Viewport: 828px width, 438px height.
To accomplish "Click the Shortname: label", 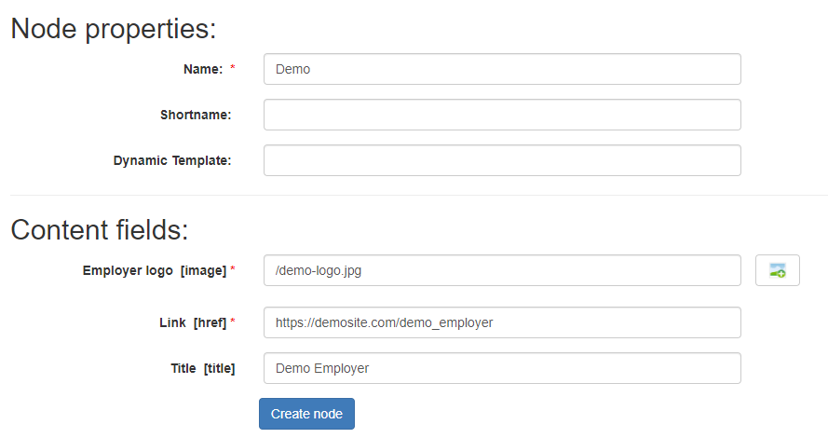I will (x=196, y=115).
